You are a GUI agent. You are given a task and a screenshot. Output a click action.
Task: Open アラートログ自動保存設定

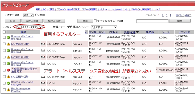point(68,9)
